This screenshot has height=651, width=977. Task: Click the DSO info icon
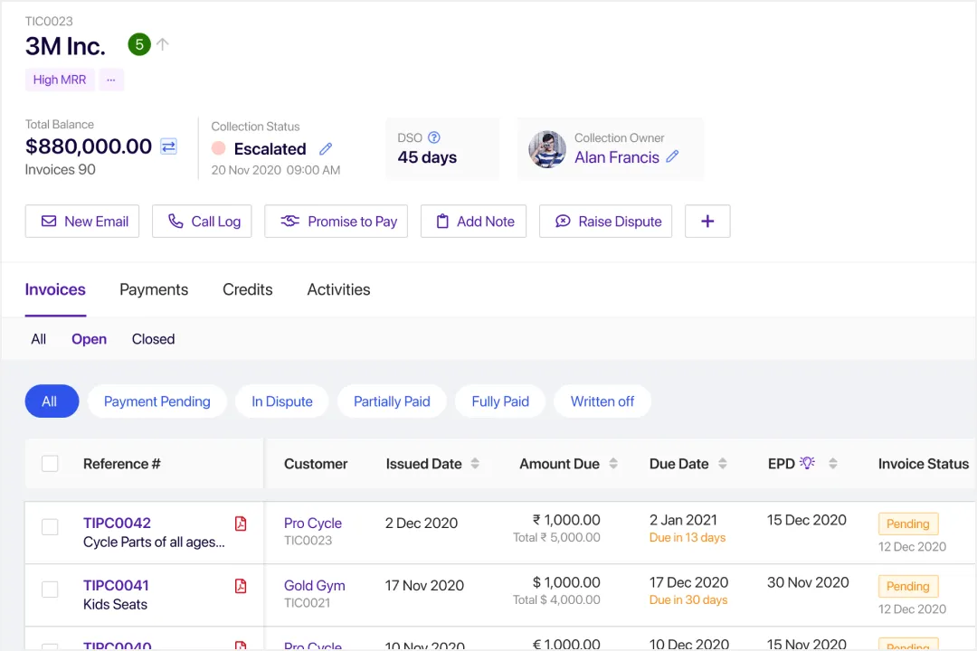432,137
